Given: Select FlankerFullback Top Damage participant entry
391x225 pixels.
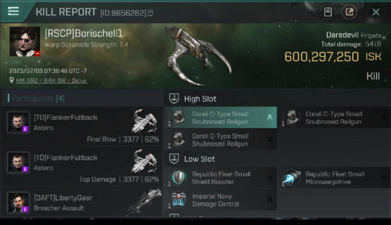Looking at the screenshot, I should [x=82, y=166].
